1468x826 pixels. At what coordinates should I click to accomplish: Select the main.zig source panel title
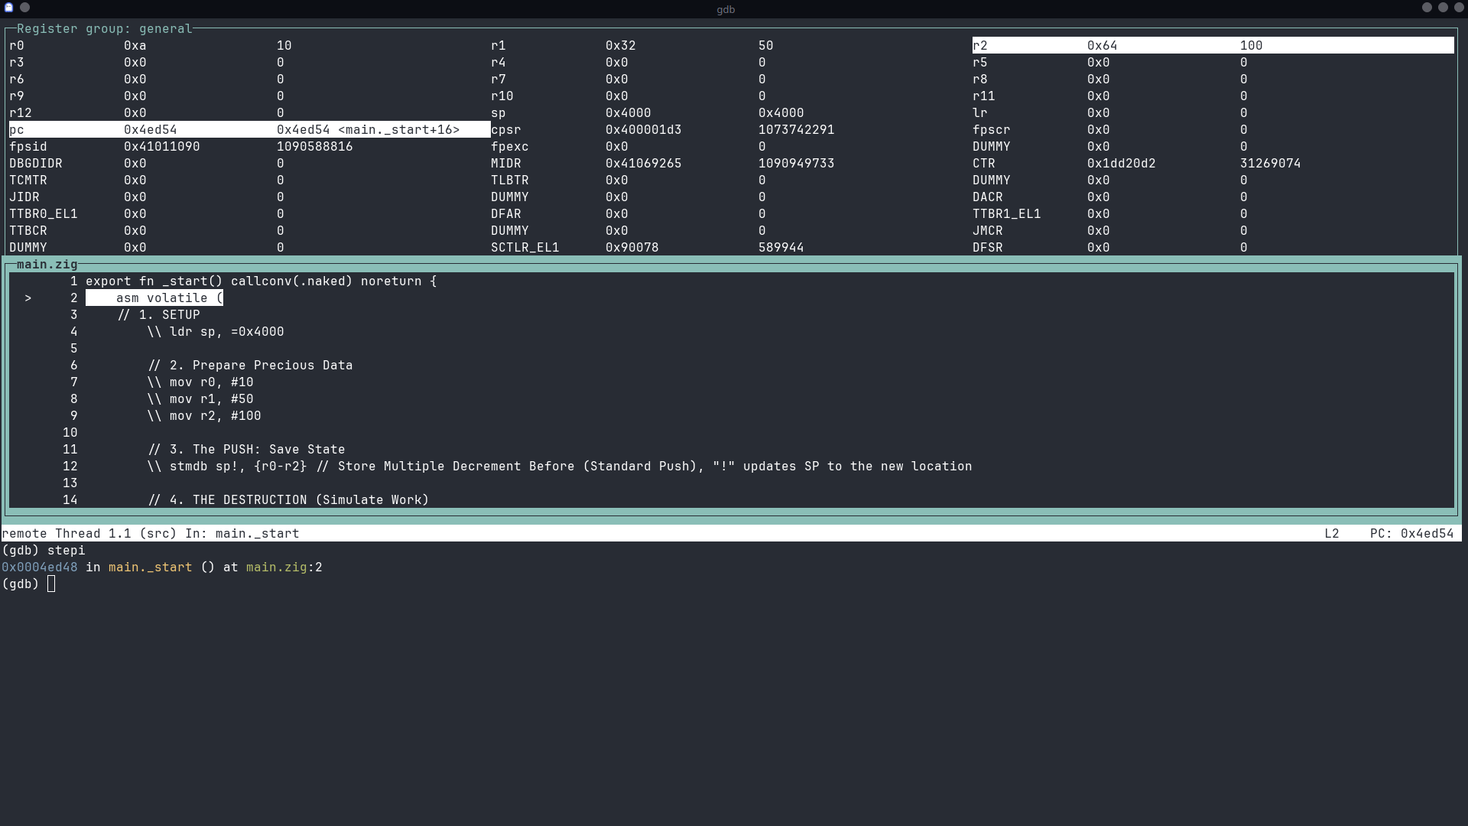coord(47,264)
